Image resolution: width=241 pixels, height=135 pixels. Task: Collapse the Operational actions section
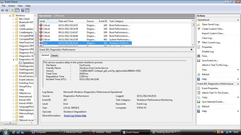[238, 20]
